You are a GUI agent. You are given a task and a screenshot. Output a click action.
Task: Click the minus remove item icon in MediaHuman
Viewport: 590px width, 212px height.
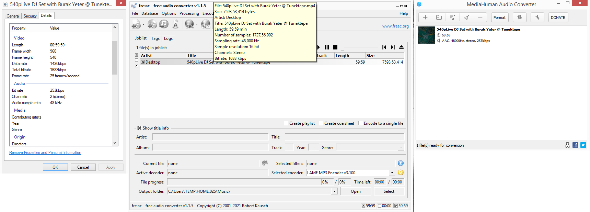click(480, 18)
